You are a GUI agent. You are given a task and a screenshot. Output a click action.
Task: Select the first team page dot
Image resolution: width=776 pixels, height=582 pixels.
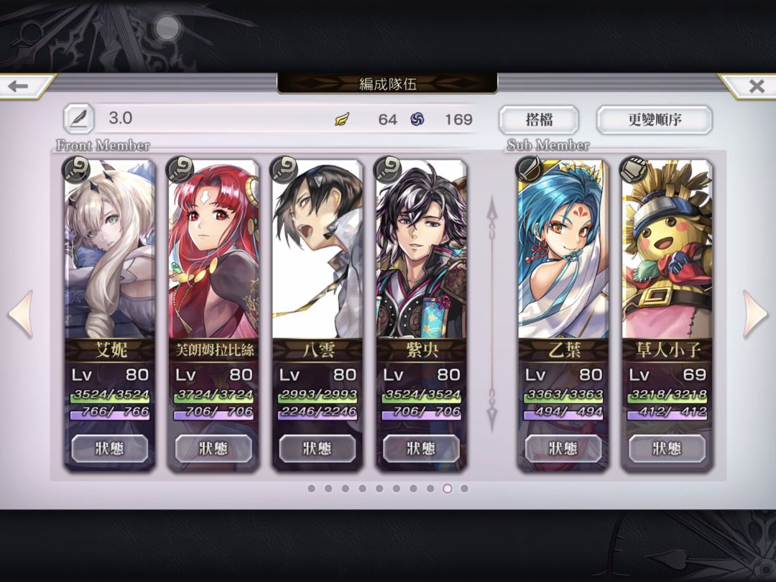click(x=311, y=489)
